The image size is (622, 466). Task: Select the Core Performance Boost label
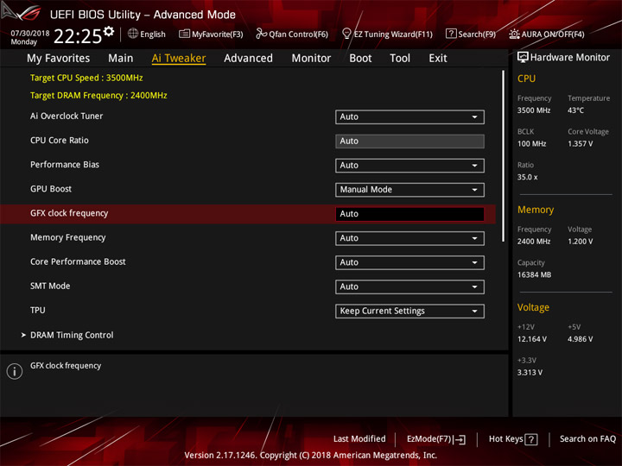pyautogui.click(x=78, y=261)
